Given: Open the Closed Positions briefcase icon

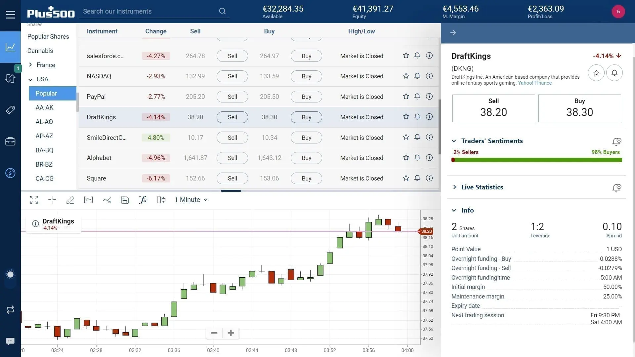Looking at the screenshot, I should pos(10,141).
